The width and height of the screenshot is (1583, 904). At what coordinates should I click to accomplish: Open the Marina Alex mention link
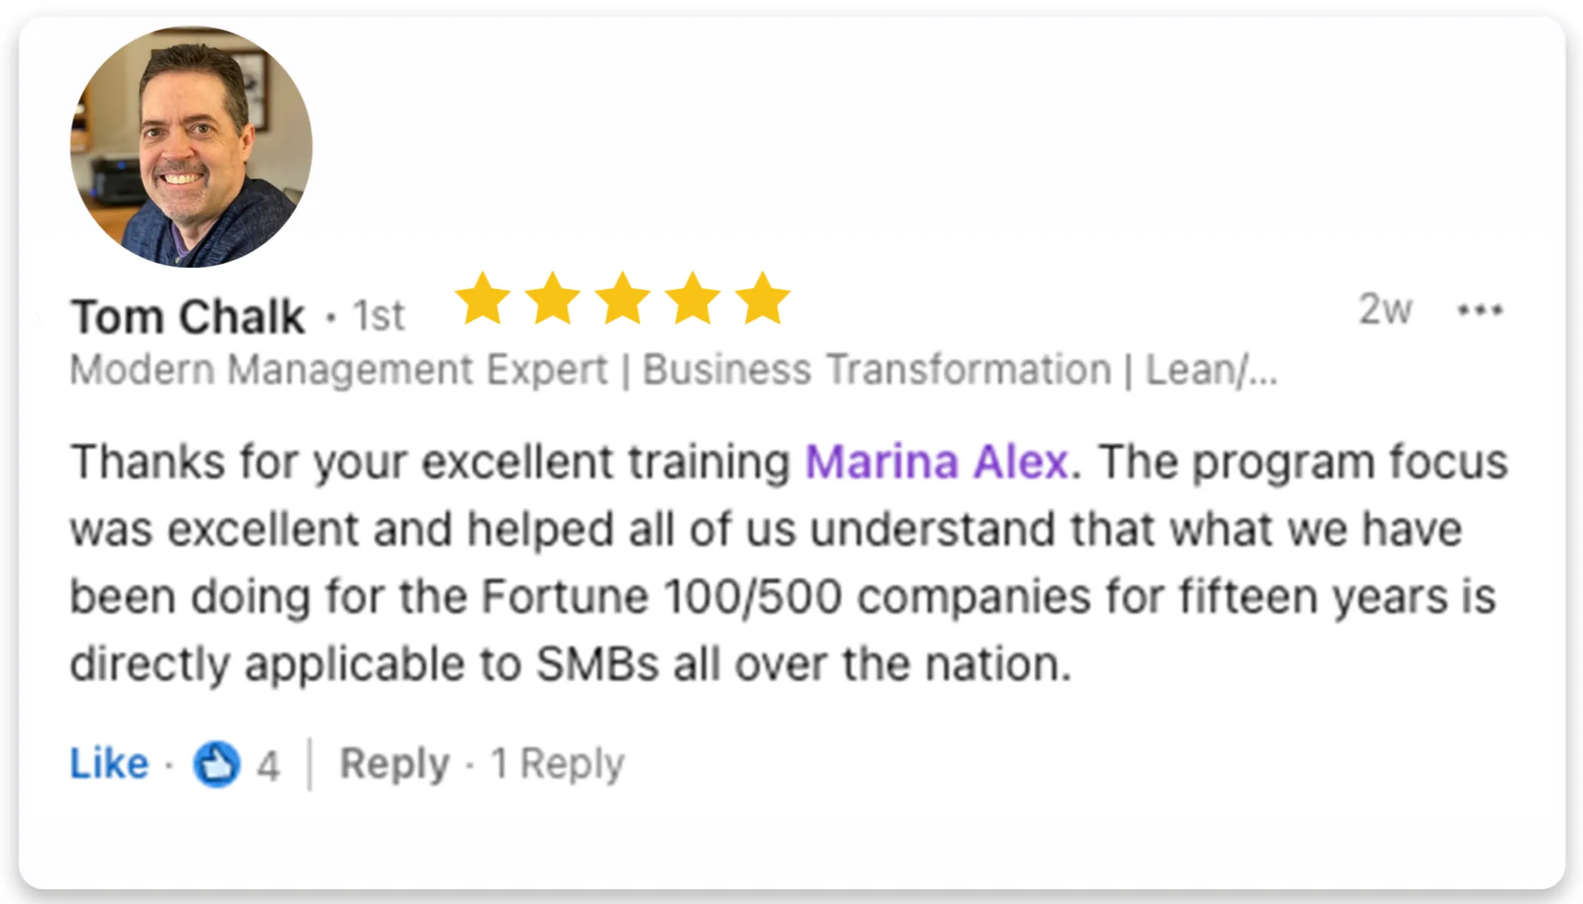pyautogui.click(x=936, y=461)
